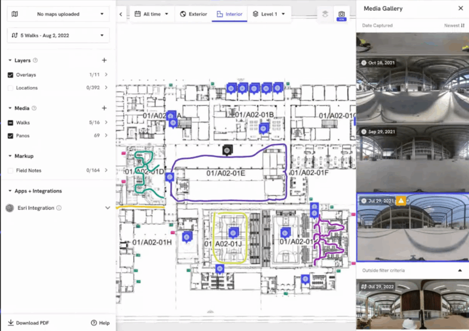Open the No maps uploaded dropdown
469x331 pixels.
[x=58, y=14]
